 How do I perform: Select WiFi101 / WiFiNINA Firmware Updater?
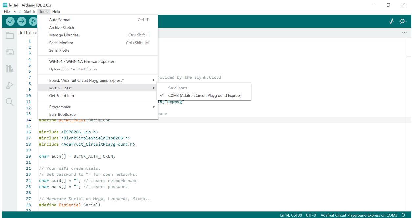98,61
